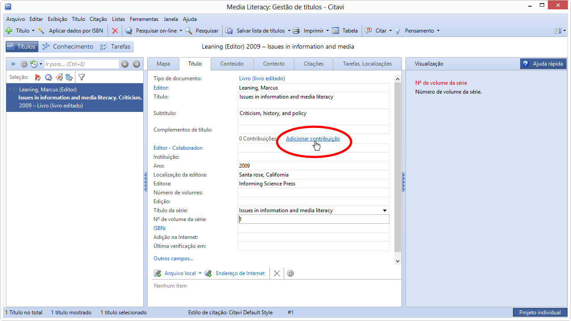Click the blue question mark help icon

525,64
